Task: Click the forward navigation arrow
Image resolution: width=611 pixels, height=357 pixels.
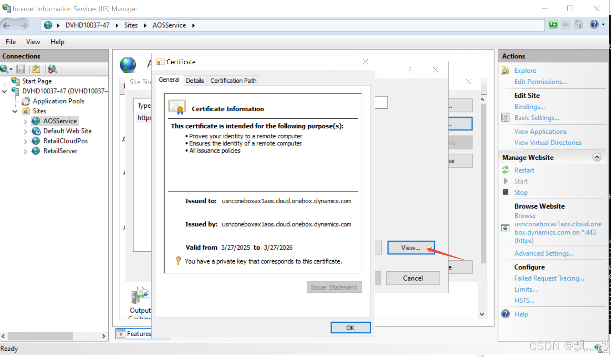Action: click(24, 25)
